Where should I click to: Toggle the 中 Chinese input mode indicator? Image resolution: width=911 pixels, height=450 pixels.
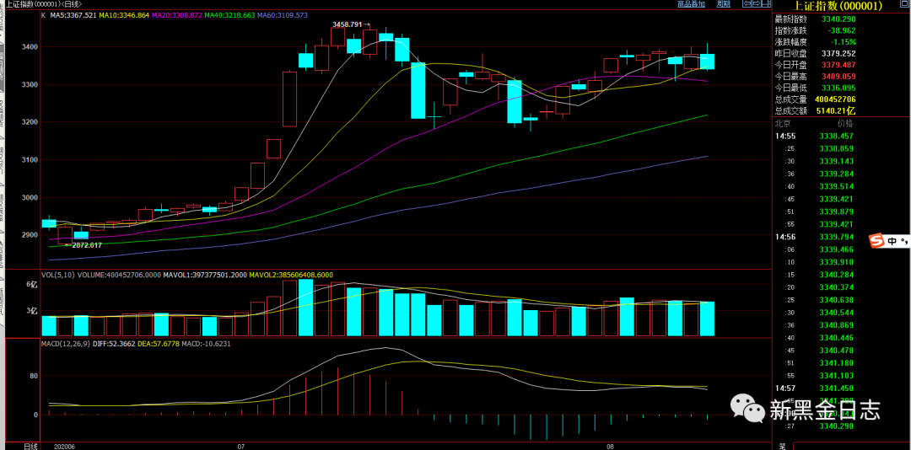pyautogui.click(x=892, y=241)
